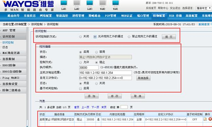Click the LAN2 port status icon
Image resolution: width=212 pixels, height=127 pixels.
(77, 4)
